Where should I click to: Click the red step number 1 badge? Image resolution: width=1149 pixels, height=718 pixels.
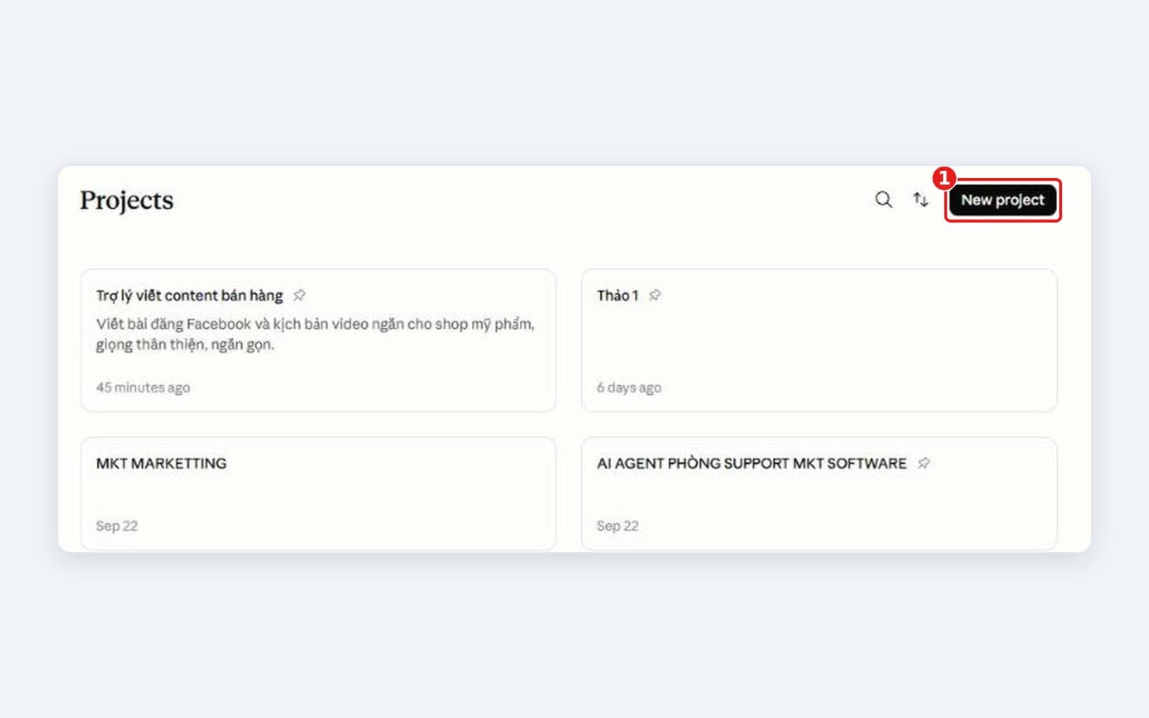[x=944, y=177]
